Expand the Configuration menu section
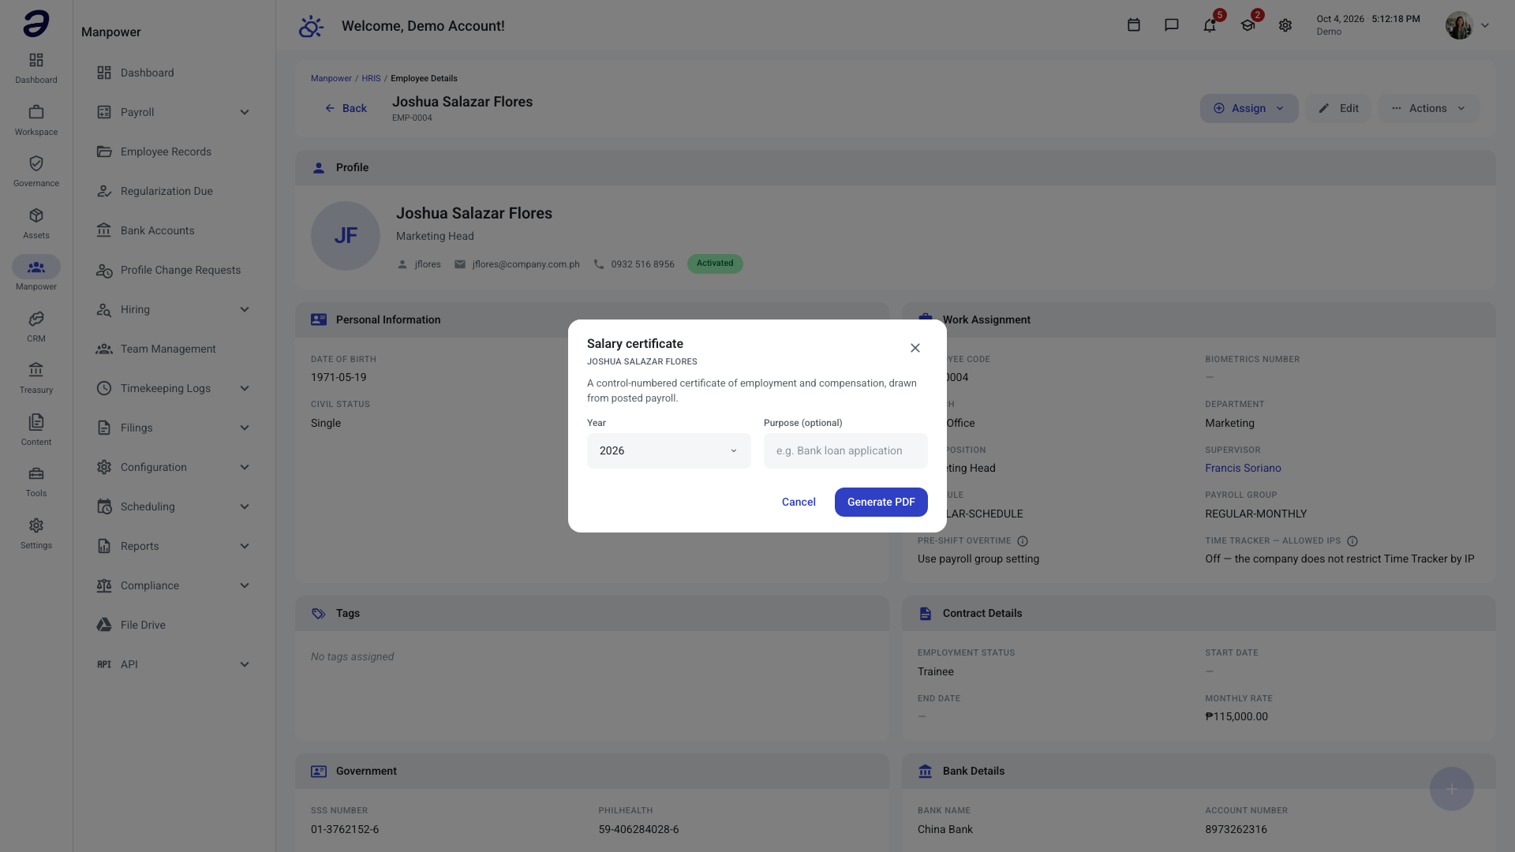Image resolution: width=1515 pixels, height=852 pixels. click(174, 467)
